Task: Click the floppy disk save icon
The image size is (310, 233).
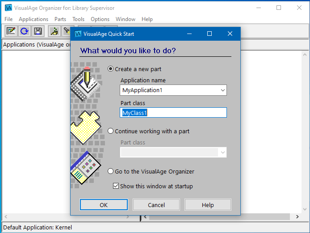Action: click(38, 31)
